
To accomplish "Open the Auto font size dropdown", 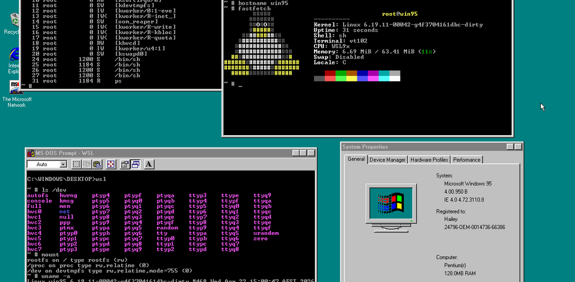I will [63, 164].
